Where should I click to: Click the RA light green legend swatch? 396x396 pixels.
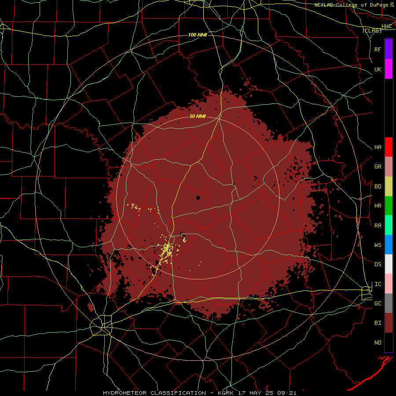pos(389,225)
